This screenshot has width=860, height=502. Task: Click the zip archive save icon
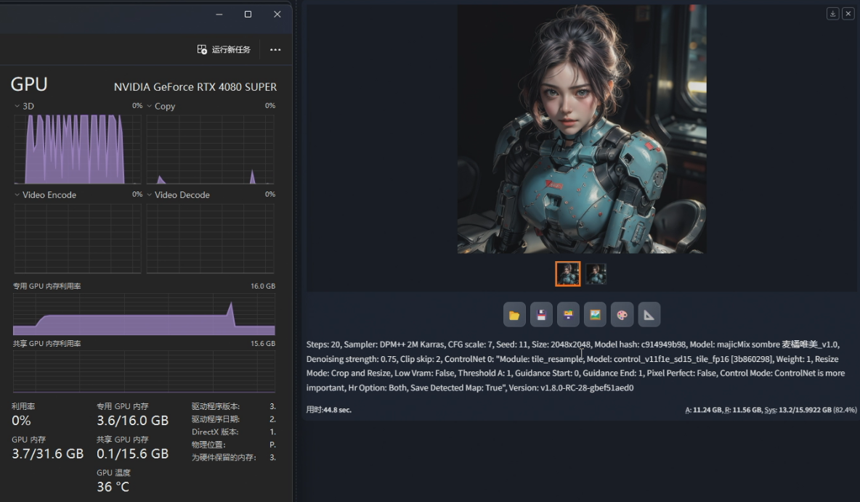coord(568,315)
